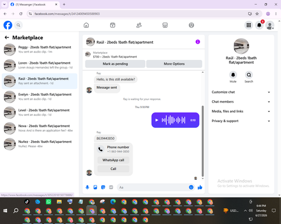The image size is (281, 224).
Task: Open the Friends icon in top navigation
Action: 139,25
